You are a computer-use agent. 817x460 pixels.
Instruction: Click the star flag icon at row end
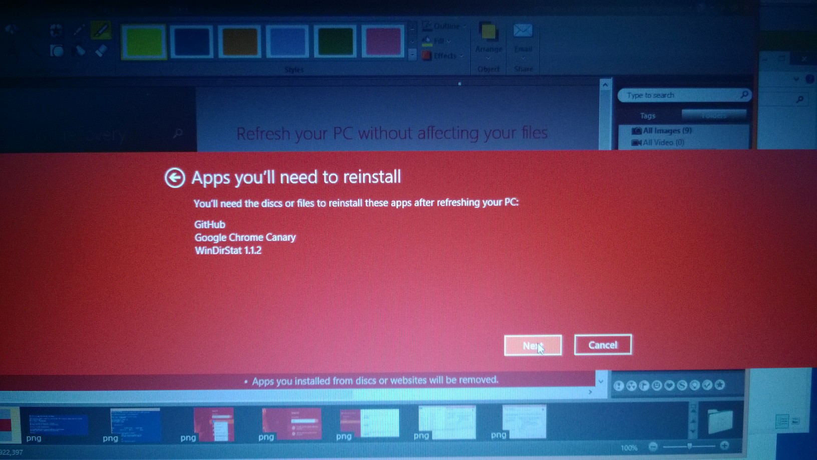[x=720, y=384]
